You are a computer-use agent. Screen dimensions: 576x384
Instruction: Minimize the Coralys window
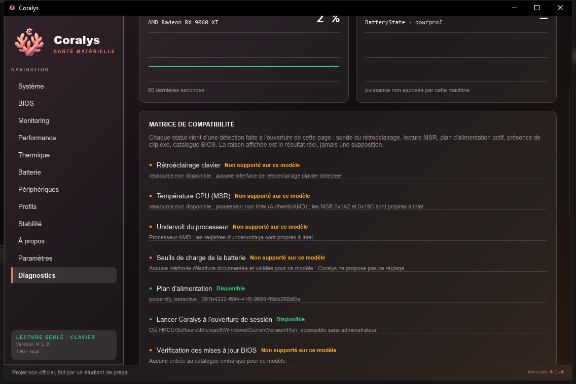(514, 8)
